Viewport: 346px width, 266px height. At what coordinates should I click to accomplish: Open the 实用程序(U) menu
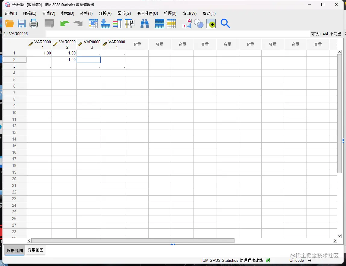148,14
